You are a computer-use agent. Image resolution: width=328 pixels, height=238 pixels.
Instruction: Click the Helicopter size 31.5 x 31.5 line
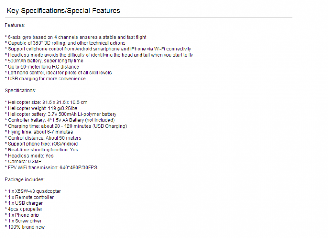pos(46,102)
